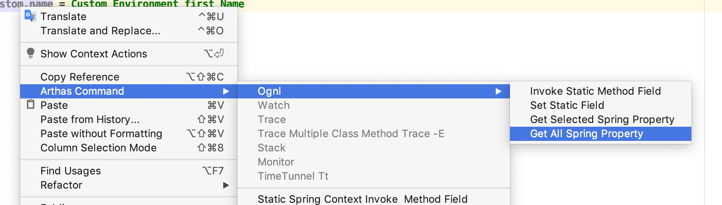Choose the Monitor command

[276, 162]
